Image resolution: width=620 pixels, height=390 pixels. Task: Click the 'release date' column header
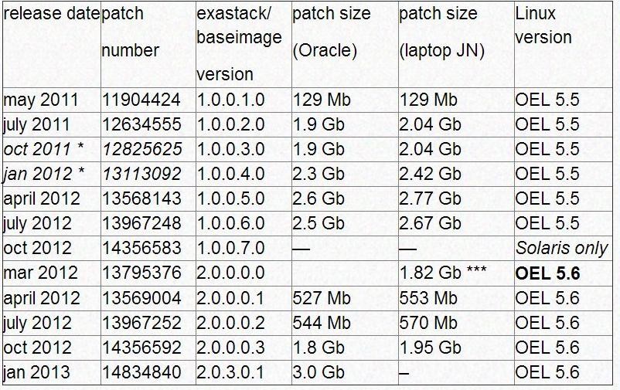click(51, 14)
